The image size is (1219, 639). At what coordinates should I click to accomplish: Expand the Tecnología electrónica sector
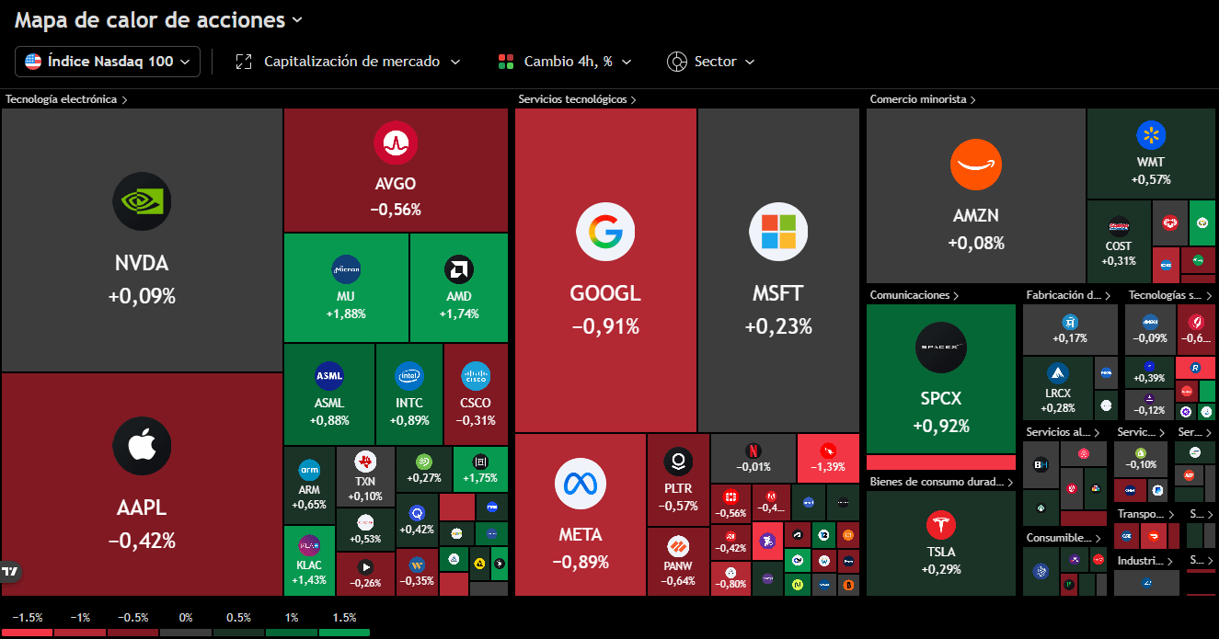tap(66, 98)
